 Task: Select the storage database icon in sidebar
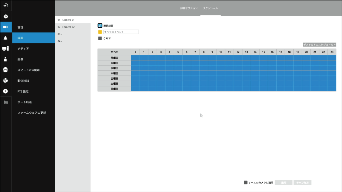(5, 70)
